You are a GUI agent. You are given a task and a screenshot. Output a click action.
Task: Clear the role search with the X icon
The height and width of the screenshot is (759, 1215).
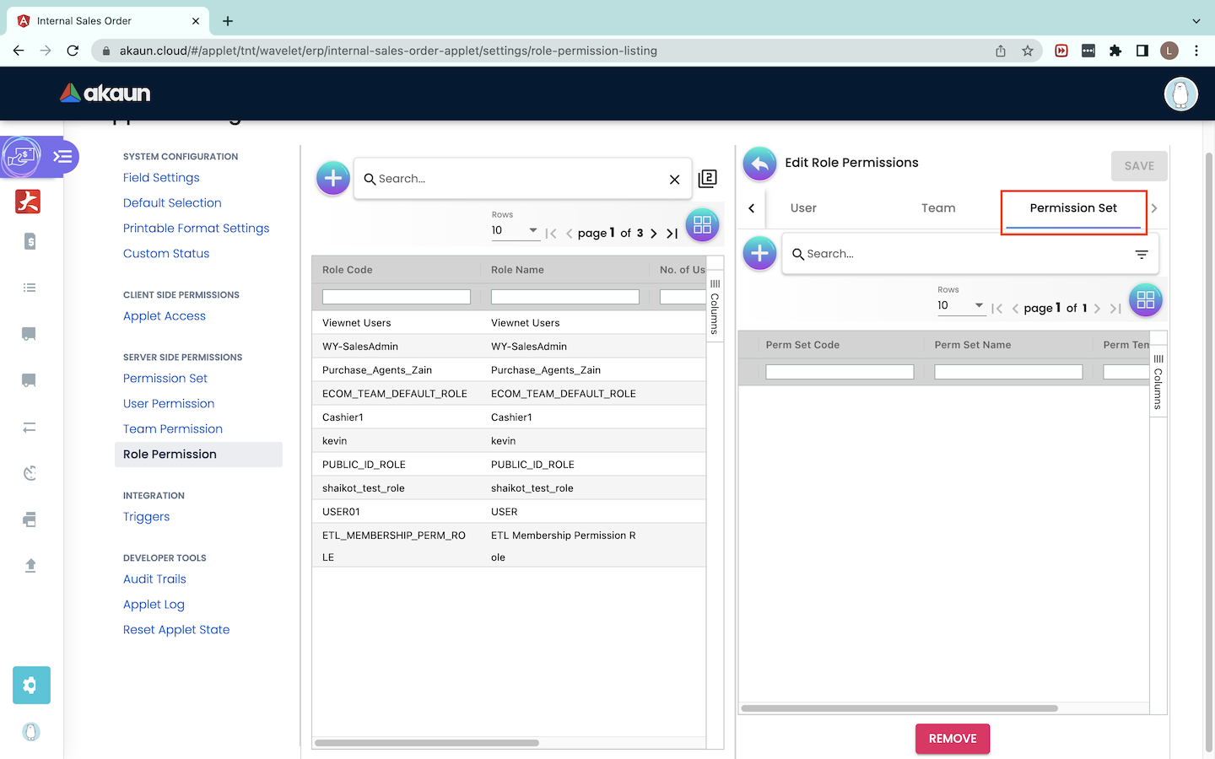(674, 179)
